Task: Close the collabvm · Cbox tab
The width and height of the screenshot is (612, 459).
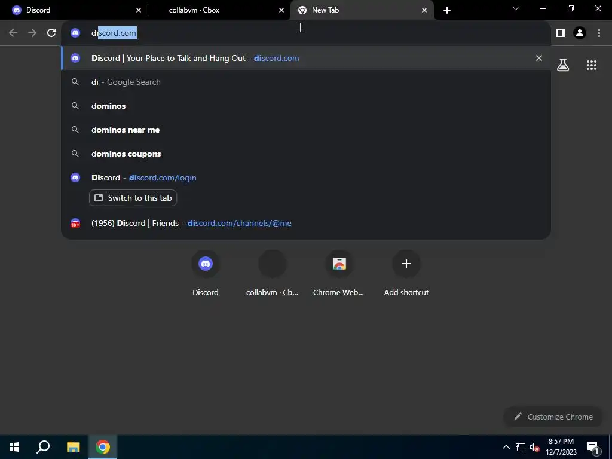Action: click(x=281, y=10)
